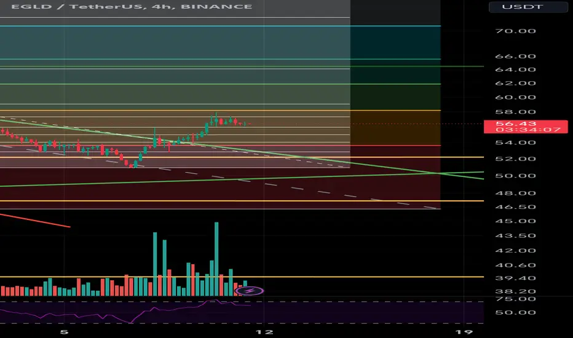Click the purple RSI indicator line
The width and height of the screenshot is (573, 338).
tap(125, 312)
